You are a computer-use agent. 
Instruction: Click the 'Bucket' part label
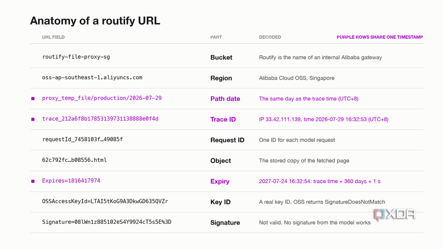click(221, 57)
